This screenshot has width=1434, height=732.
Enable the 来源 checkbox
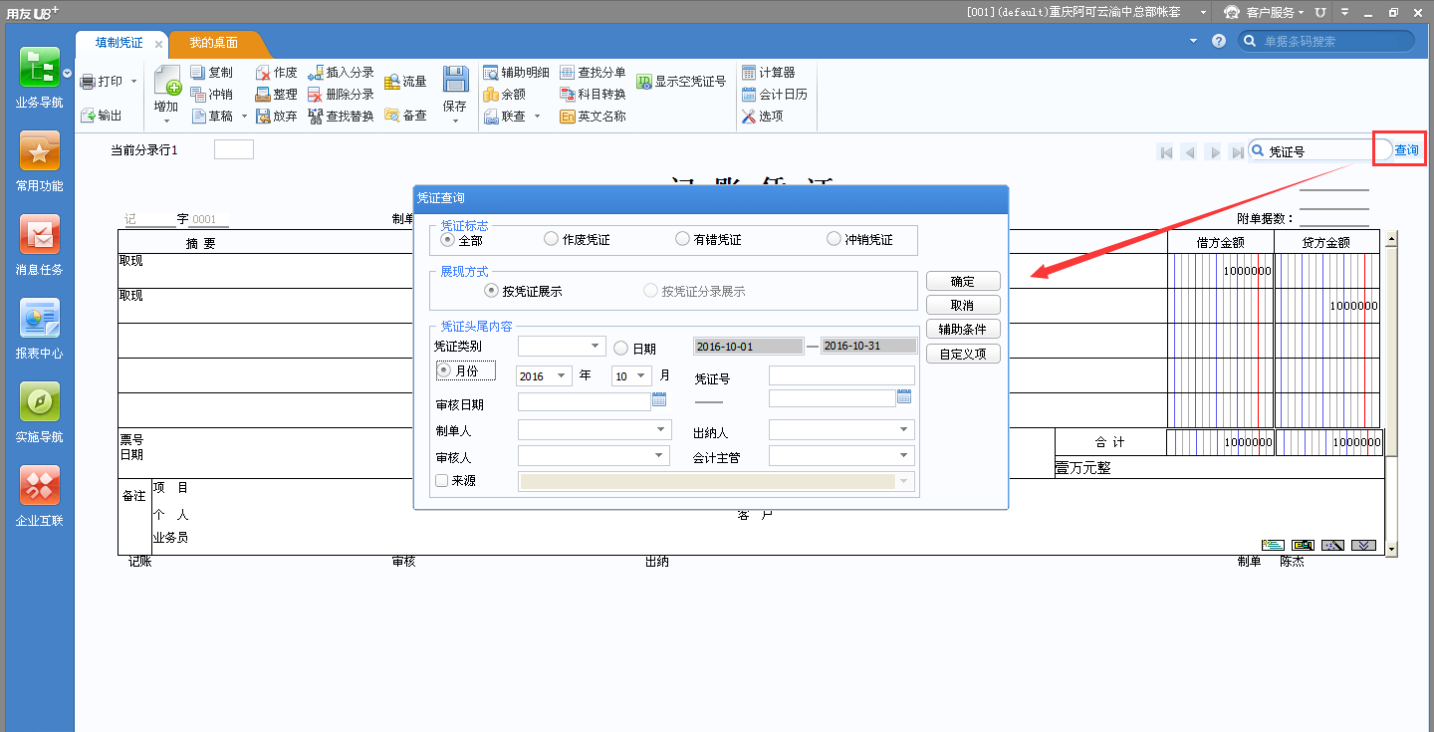[442, 480]
